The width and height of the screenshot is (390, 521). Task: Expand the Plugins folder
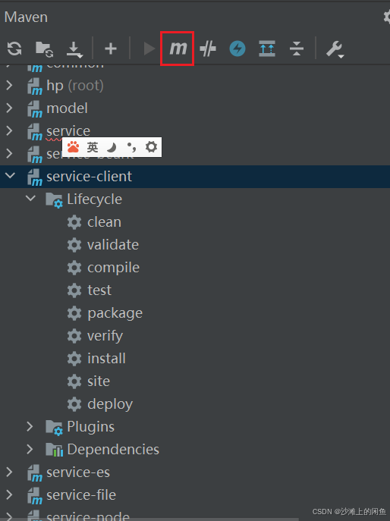(x=30, y=426)
